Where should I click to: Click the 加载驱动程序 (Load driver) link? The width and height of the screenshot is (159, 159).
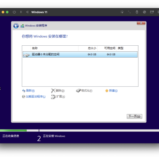(x=36, y=97)
